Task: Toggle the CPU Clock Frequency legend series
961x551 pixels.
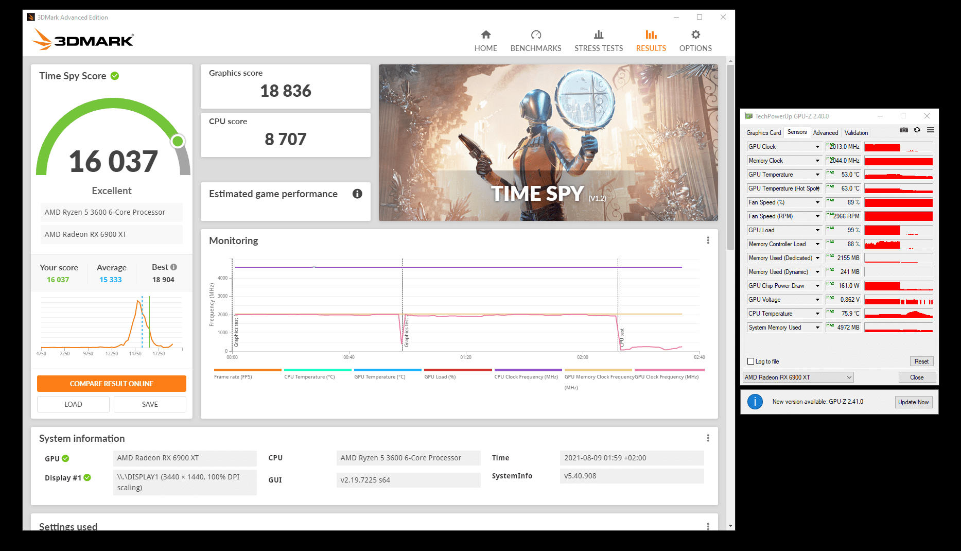Action: (528, 373)
